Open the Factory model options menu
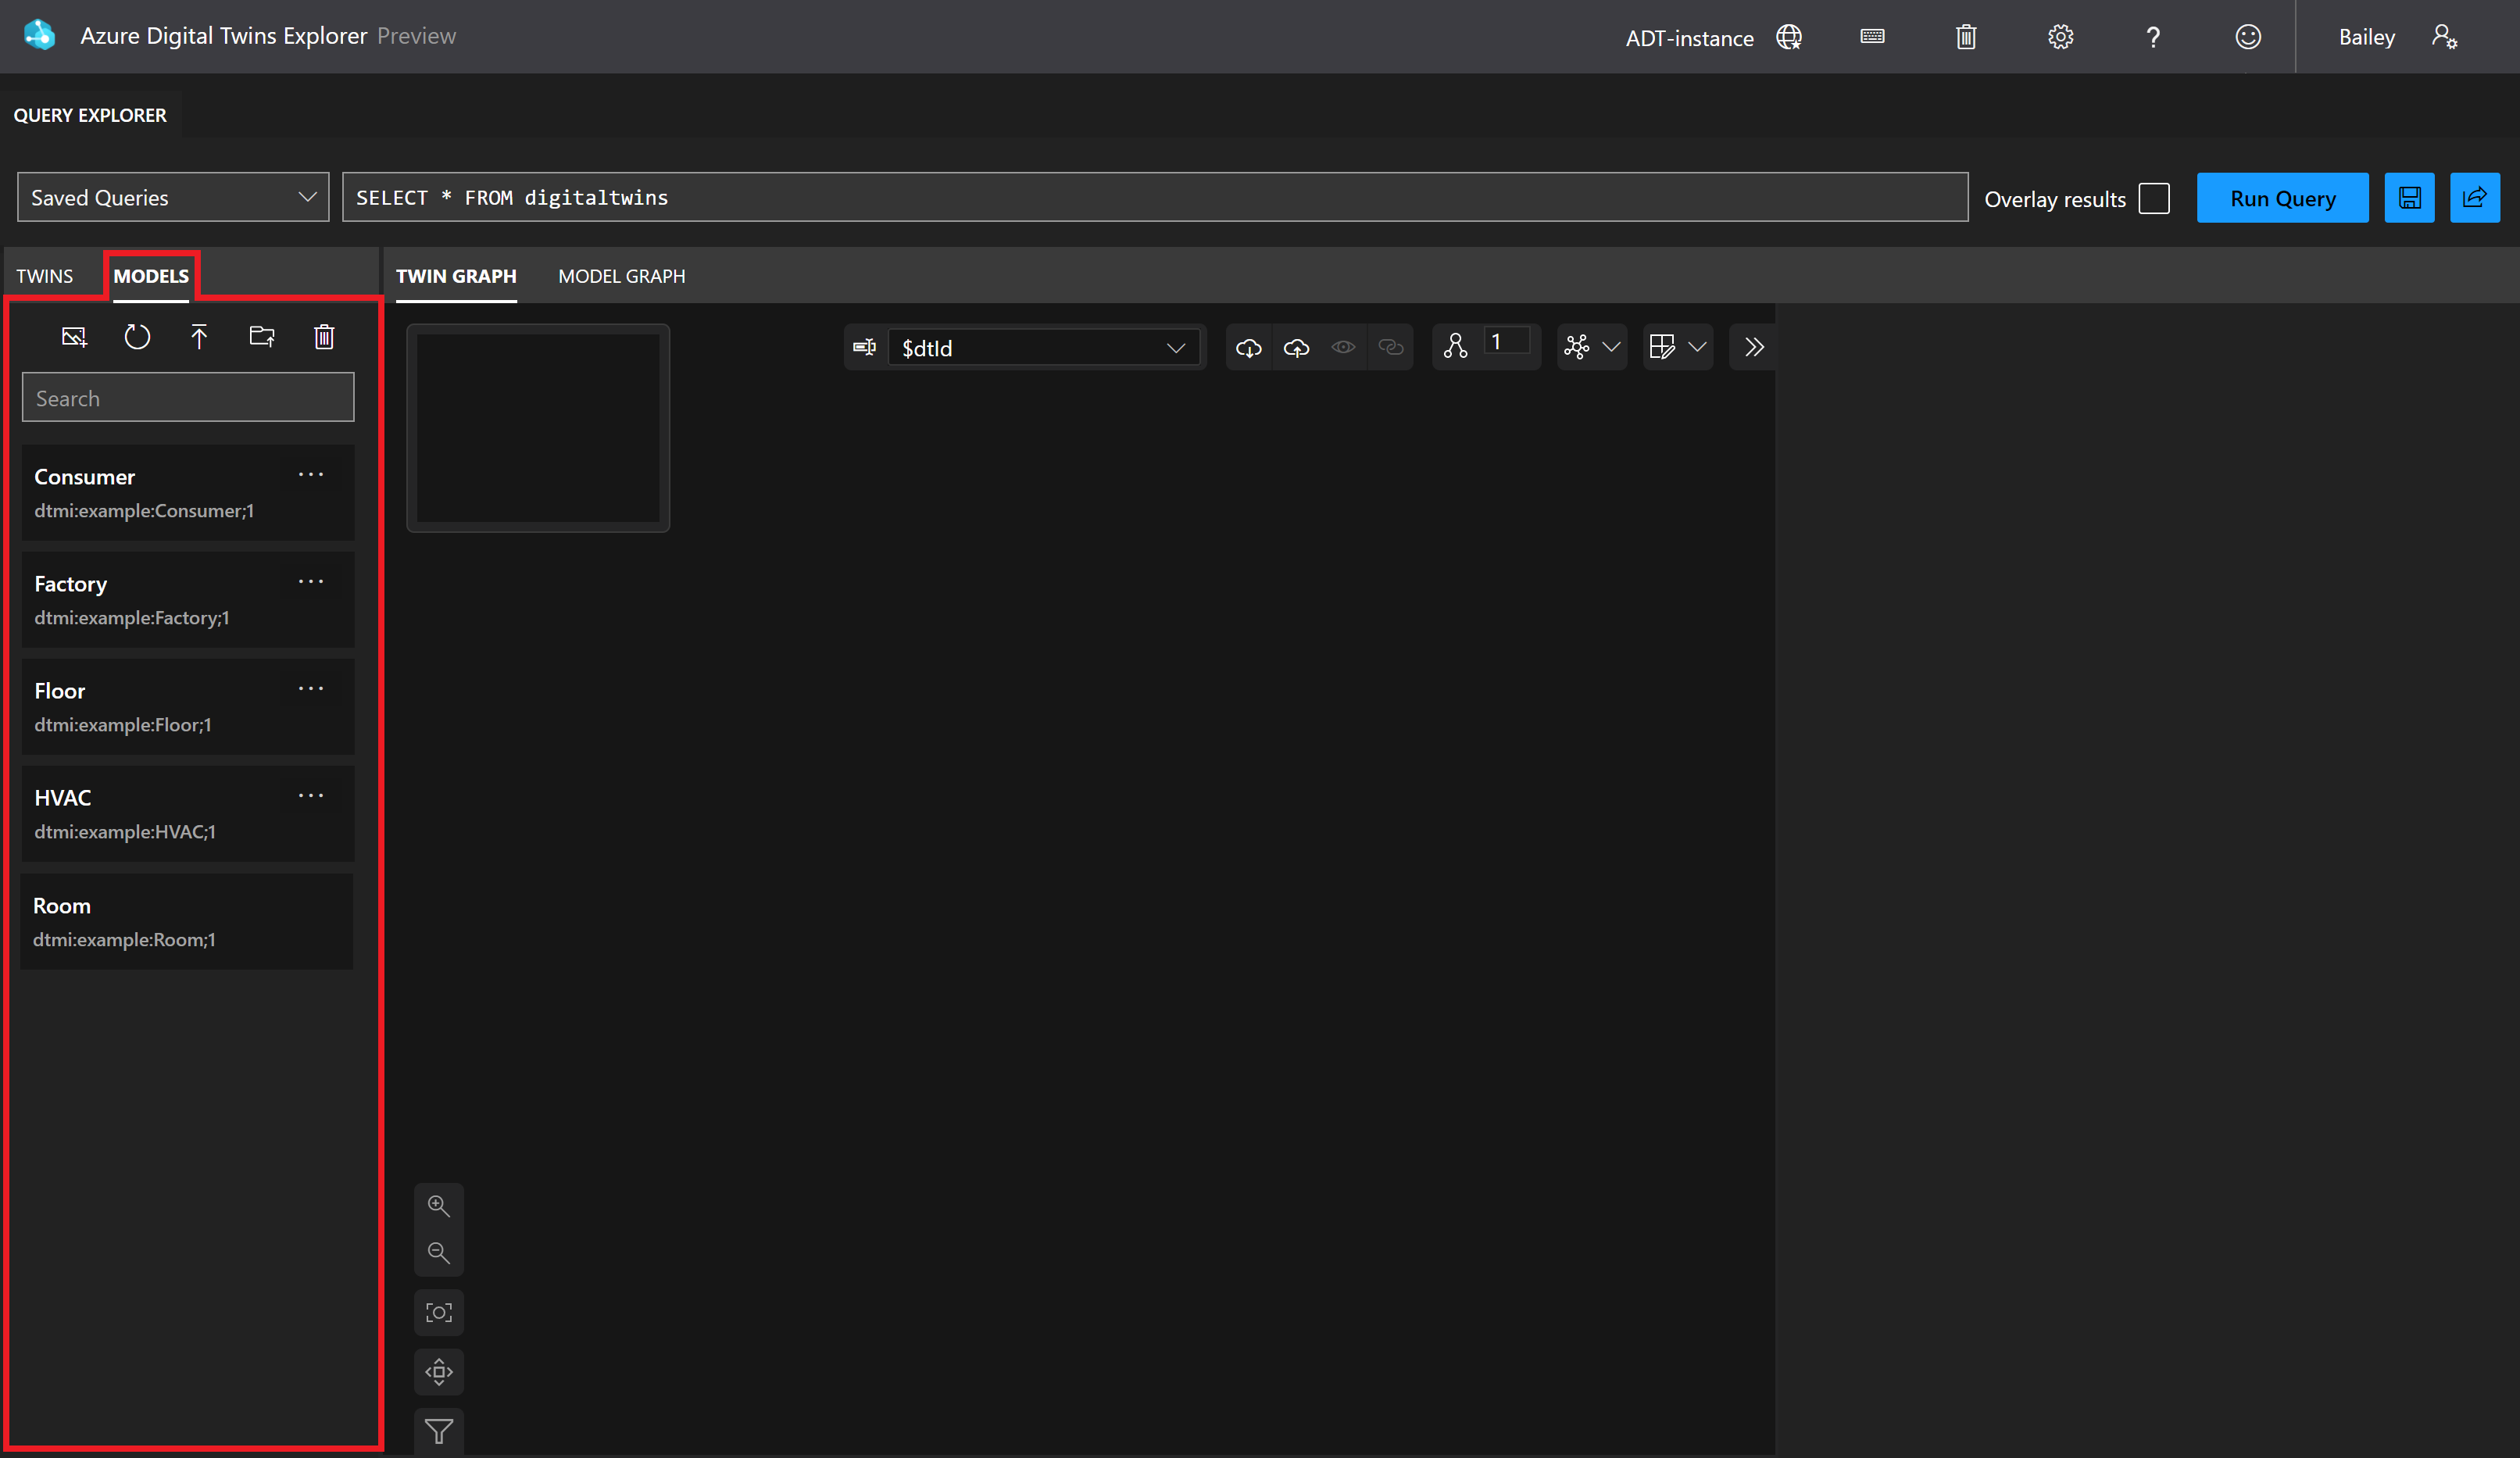Image resolution: width=2520 pixels, height=1458 pixels. (x=311, y=582)
